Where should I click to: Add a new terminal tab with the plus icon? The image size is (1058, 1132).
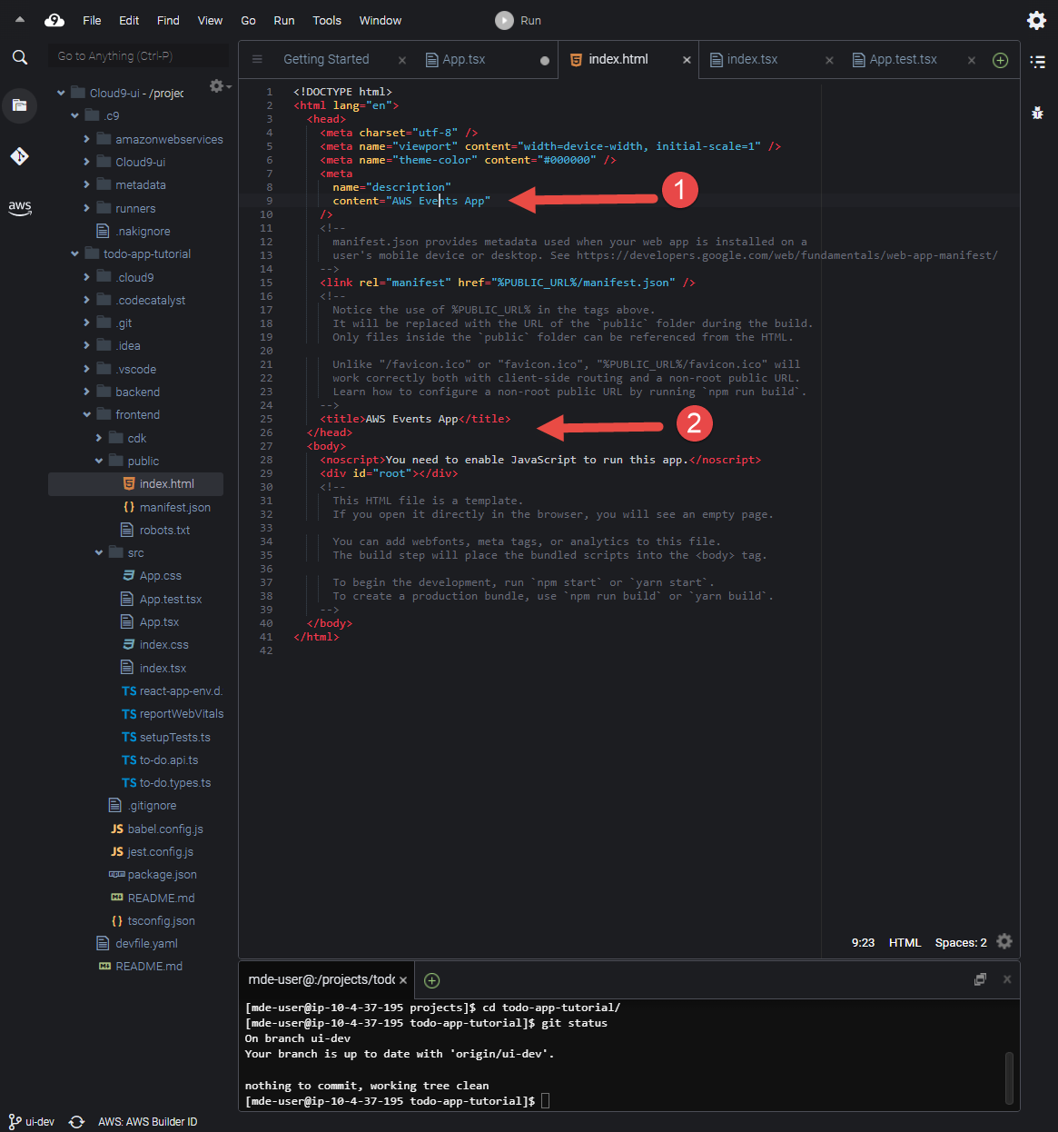click(x=432, y=980)
